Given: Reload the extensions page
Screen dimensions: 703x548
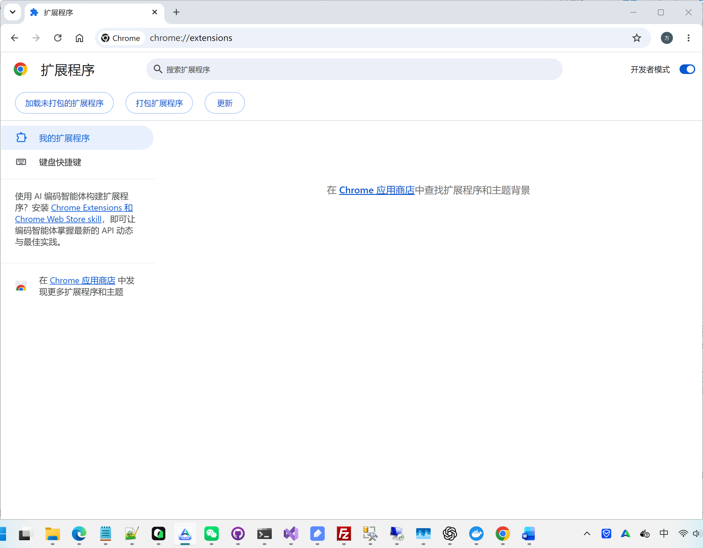Looking at the screenshot, I should point(57,38).
